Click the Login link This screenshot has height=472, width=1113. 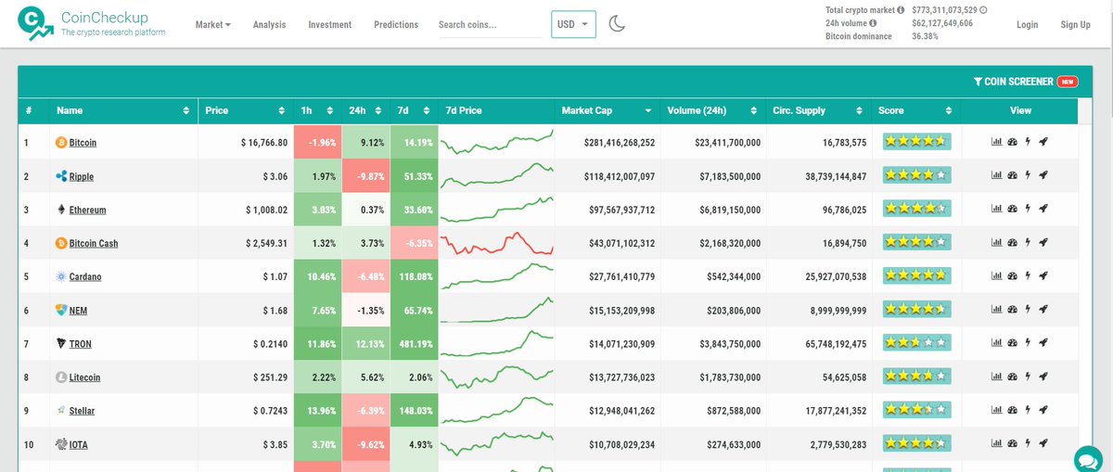click(x=1027, y=25)
